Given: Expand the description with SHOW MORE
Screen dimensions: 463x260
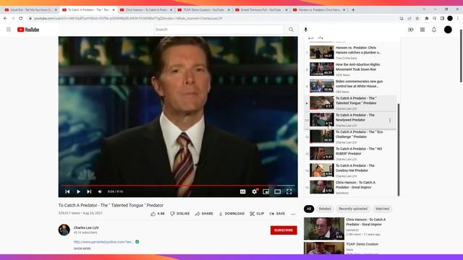Looking at the screenshot, I should click(x=82, y=248).
